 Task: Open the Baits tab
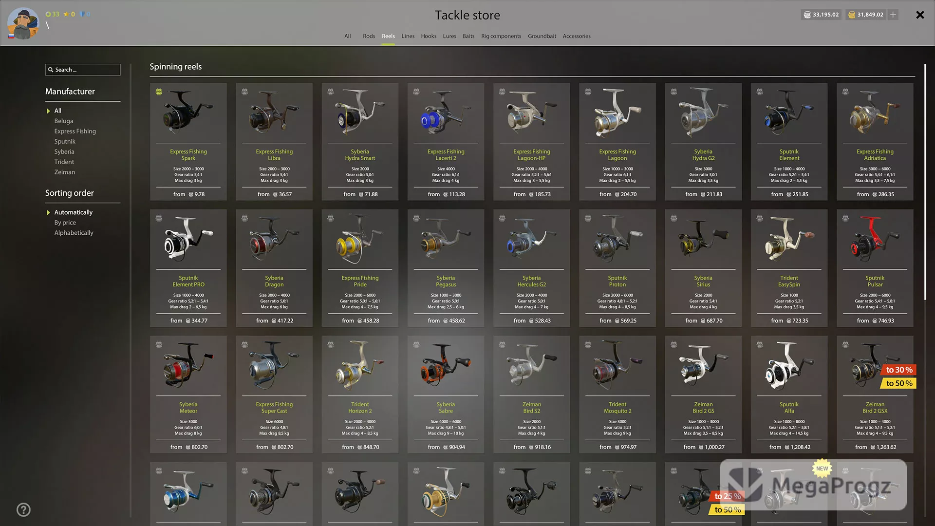pos(468,36)
